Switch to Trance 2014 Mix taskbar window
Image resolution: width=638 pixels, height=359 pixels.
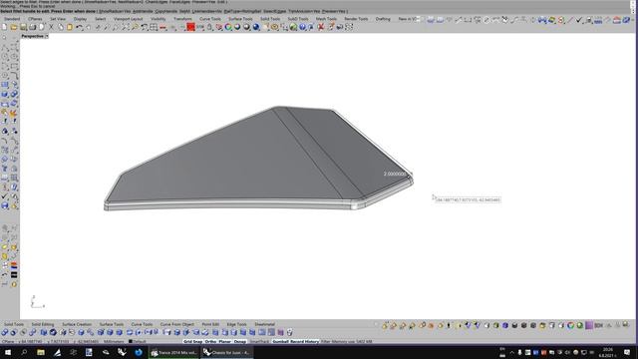173,352
